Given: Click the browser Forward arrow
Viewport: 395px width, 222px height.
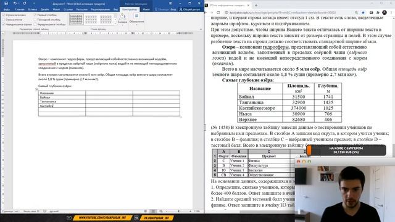Looking at the screenshot, I should (x=212, y=12).
